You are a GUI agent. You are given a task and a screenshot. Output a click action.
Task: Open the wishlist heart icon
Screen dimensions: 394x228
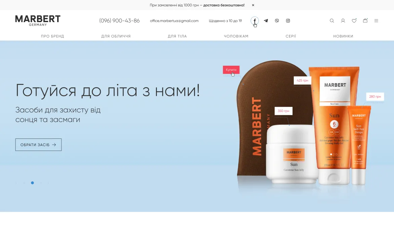click(354, 20)
